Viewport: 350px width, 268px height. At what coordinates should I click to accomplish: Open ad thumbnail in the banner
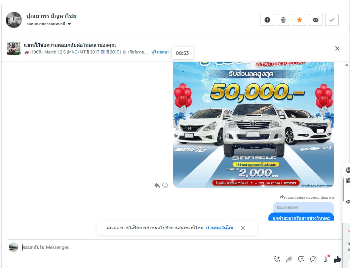click(x=13, y=48)
